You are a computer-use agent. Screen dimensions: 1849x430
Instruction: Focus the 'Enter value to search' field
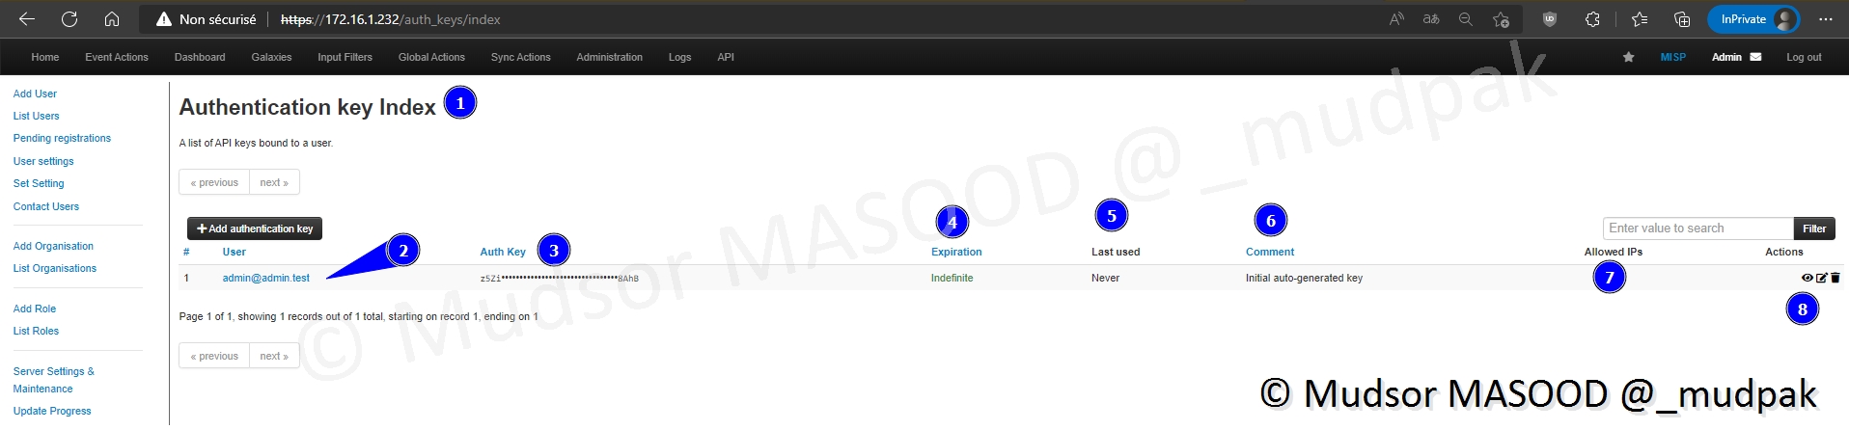tap(1697, 228)
